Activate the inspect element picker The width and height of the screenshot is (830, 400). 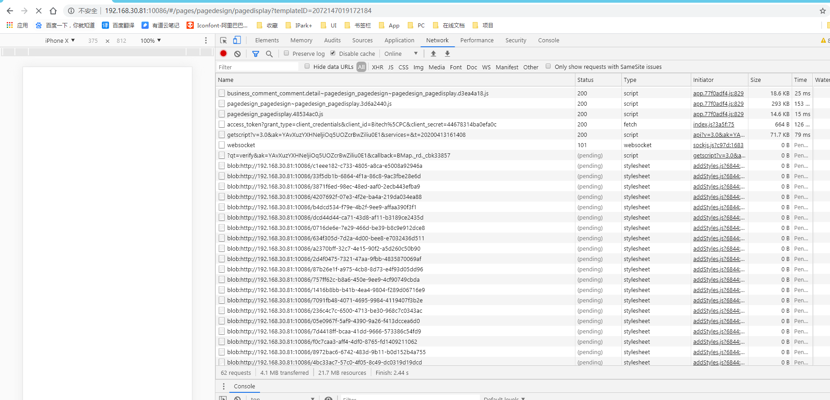click(223, 40)
